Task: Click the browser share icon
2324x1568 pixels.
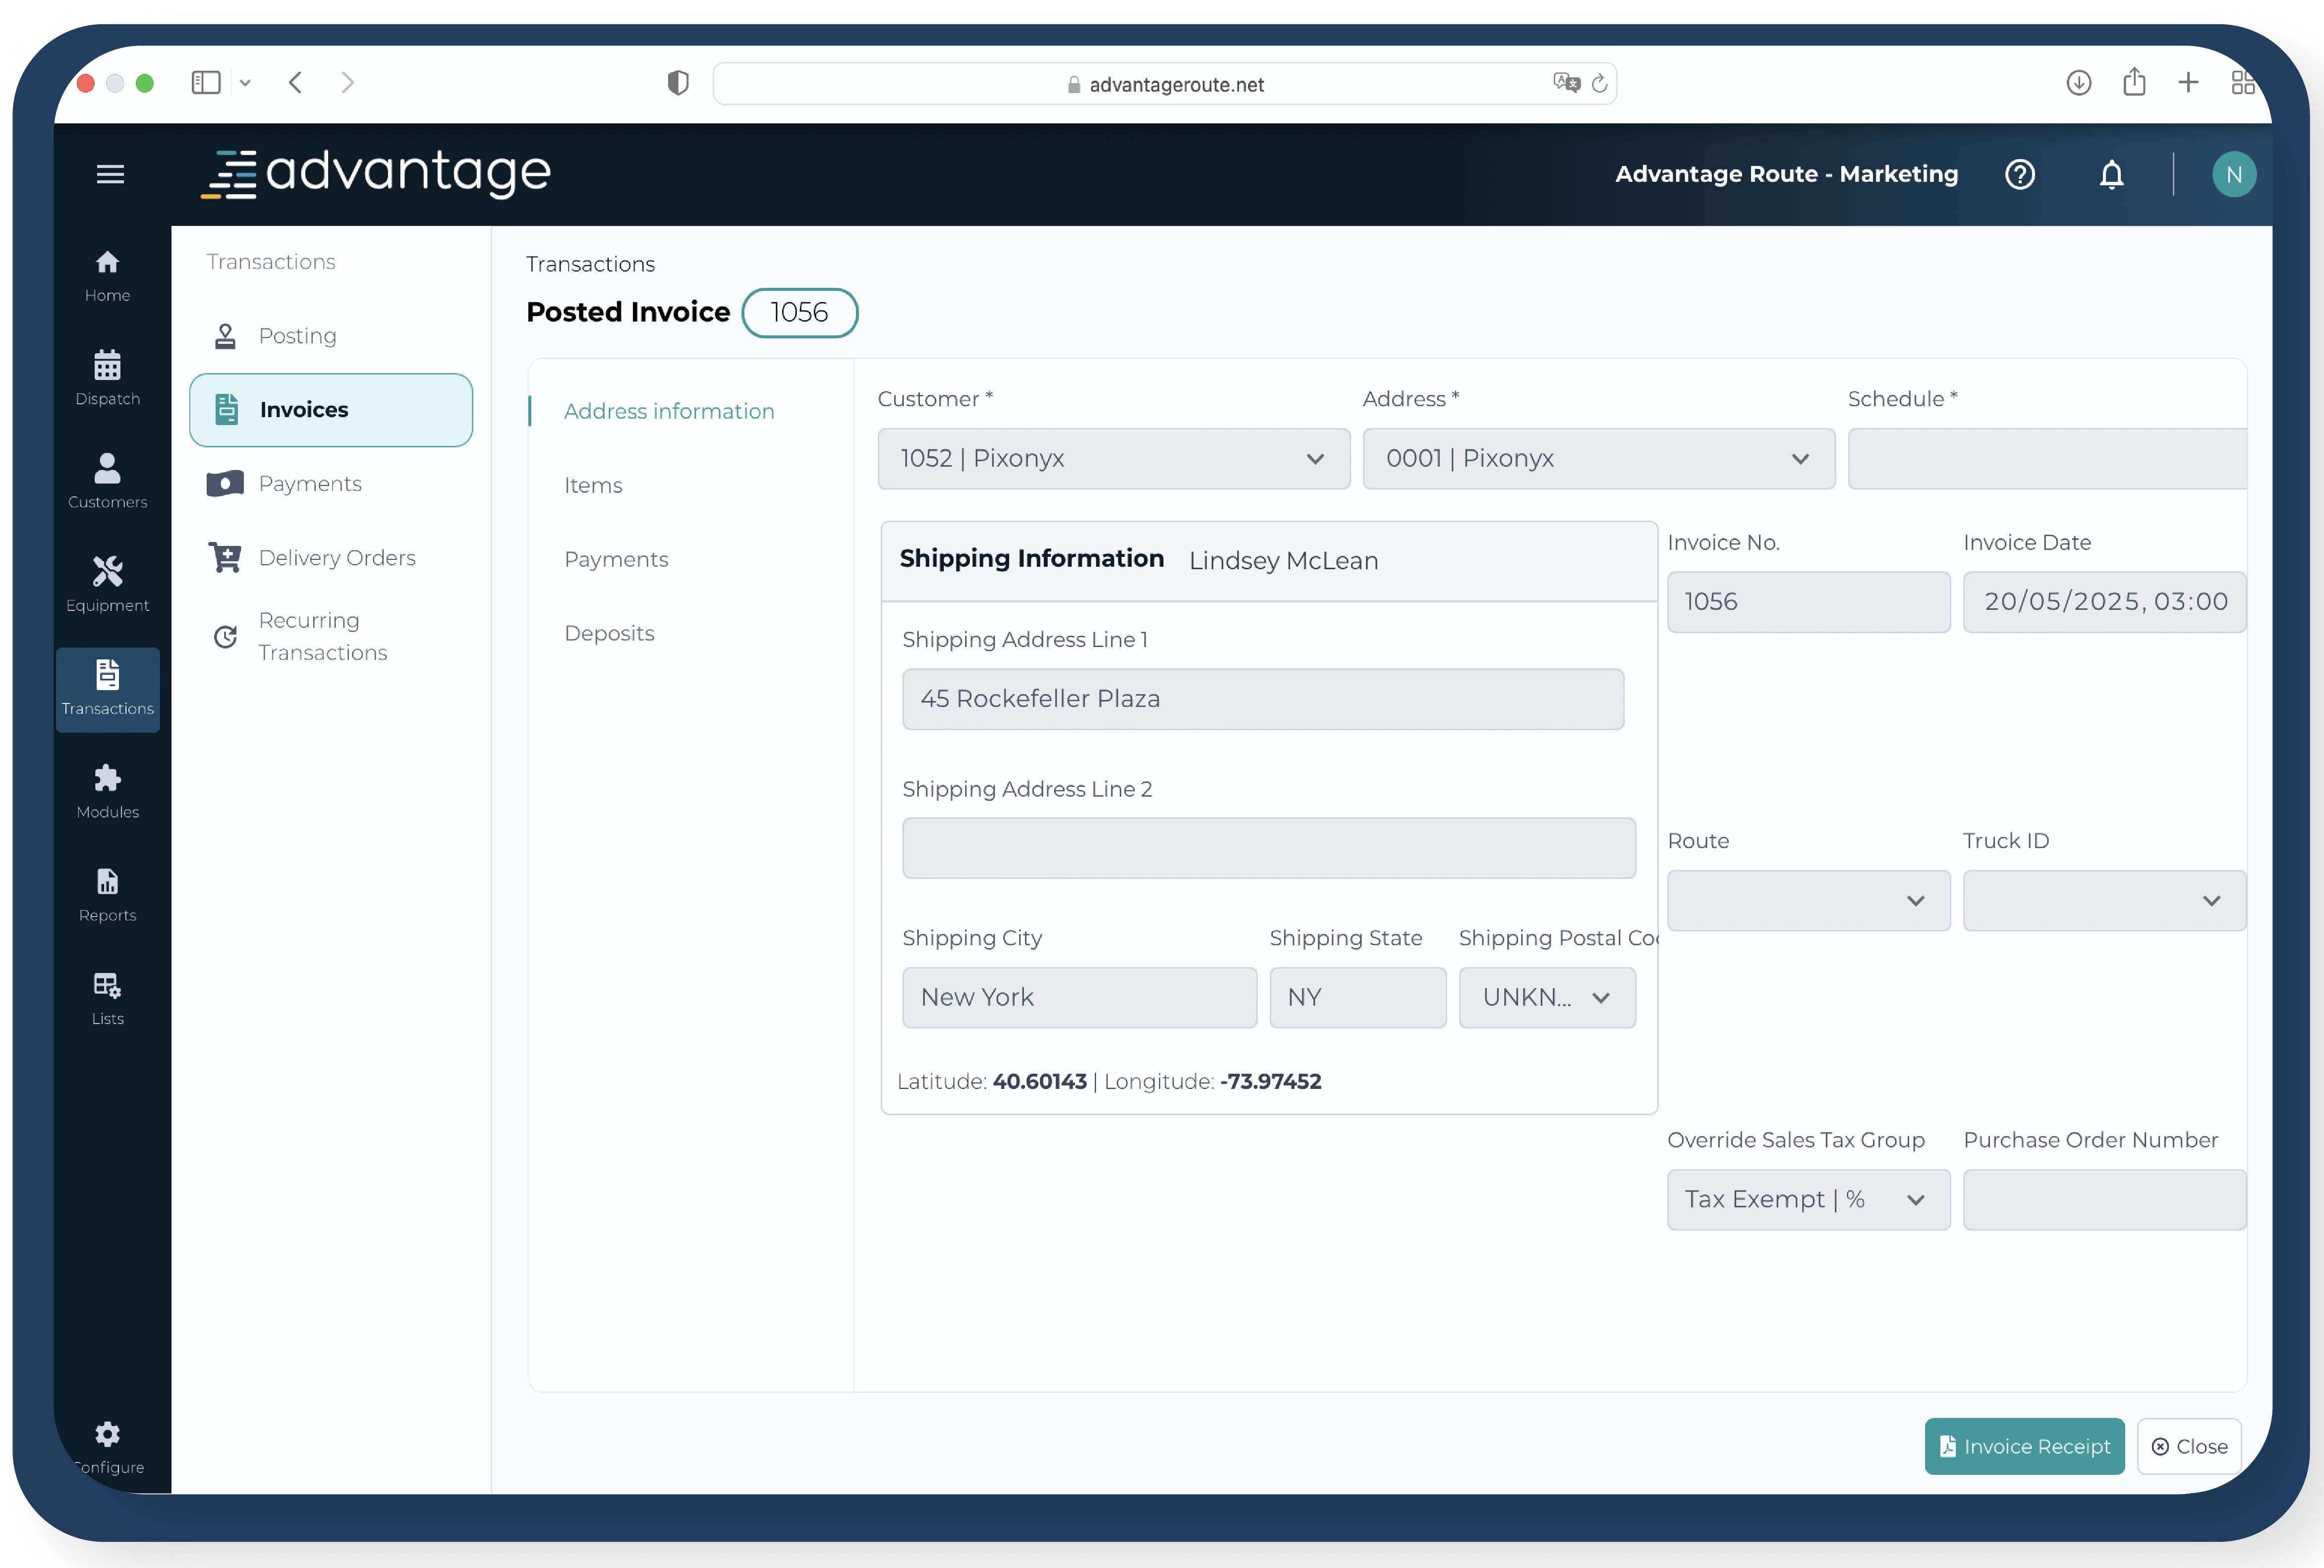Action: tap(2134, 82)
